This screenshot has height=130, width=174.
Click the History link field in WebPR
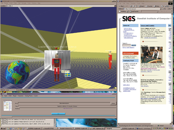click(x=68, y=109)
